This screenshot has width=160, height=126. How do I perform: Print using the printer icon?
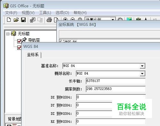click(49, 20)
